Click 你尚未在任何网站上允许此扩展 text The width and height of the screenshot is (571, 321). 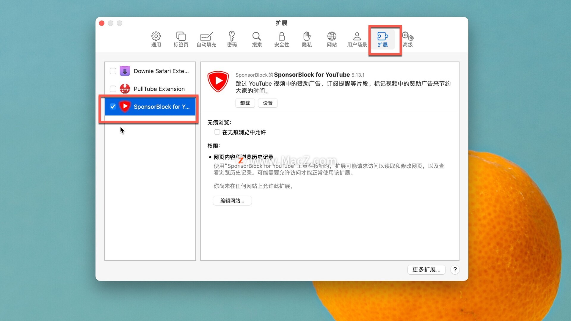(x=254, y=186)
